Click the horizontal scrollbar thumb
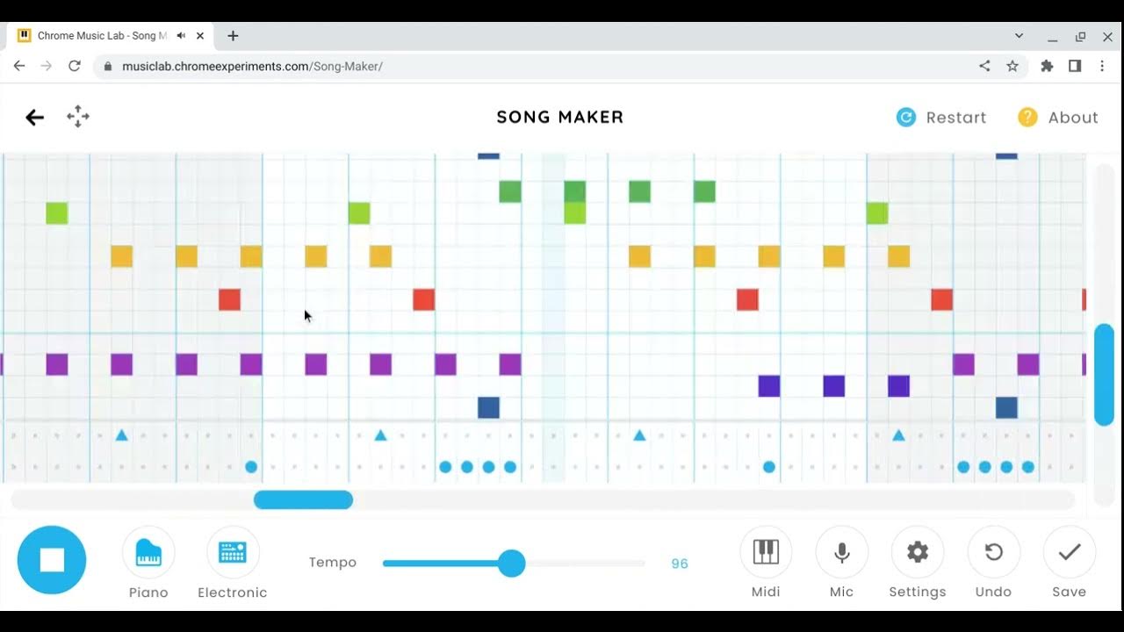 pos(303,499)
